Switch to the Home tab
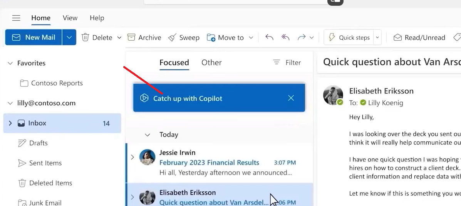Image resolution: width=461 pixels, height=206 pixels. point(41,18)
